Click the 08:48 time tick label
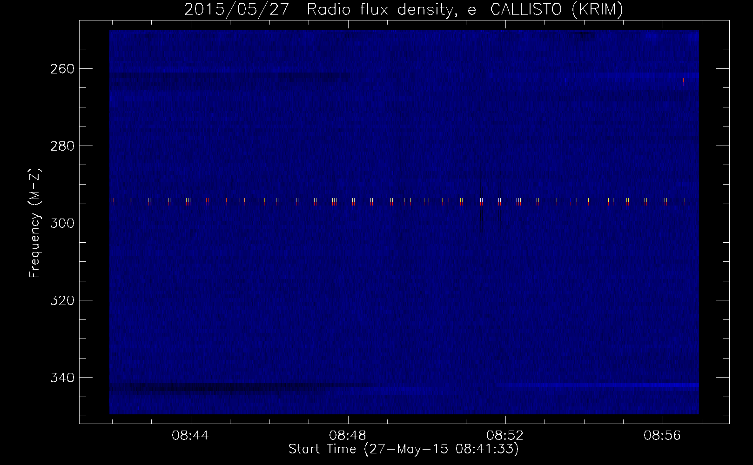 pyautogui.click(x=348, y=436)
